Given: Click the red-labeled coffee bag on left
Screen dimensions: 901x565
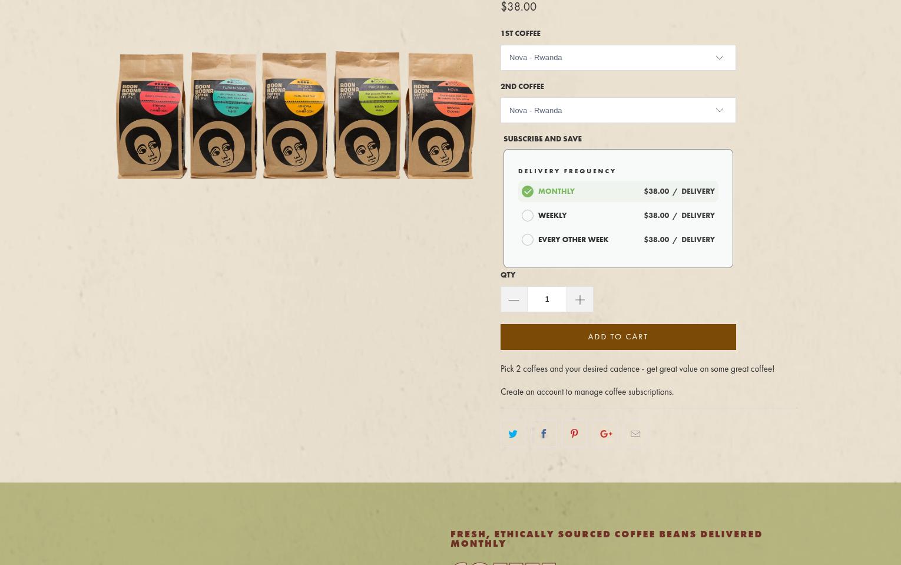Looking at the screenshot, I should 151,116.
